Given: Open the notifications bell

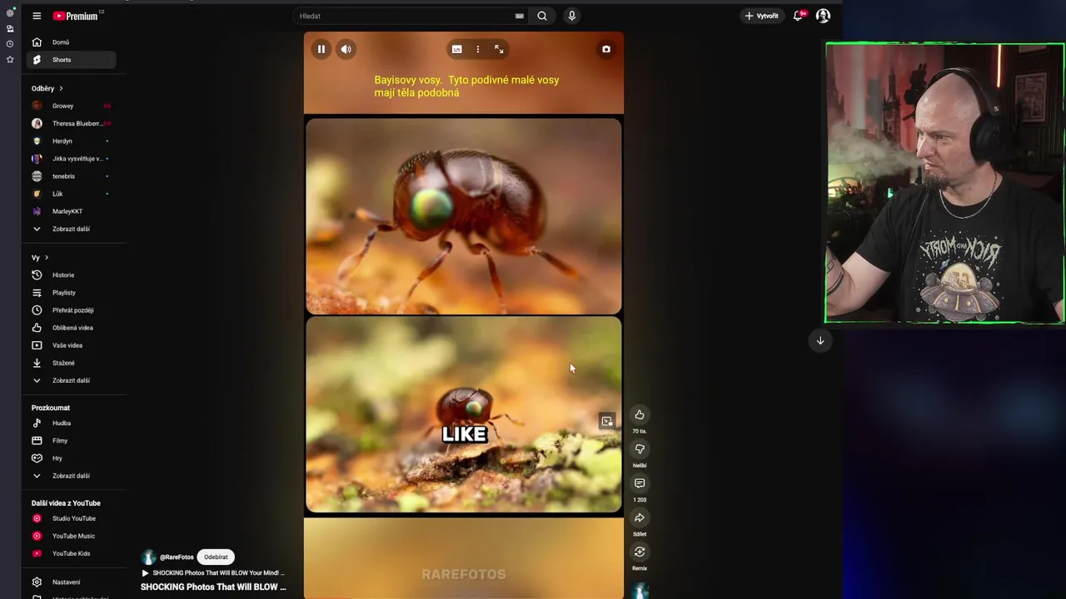Looking at the screenshot, I should tap(798, 16).
